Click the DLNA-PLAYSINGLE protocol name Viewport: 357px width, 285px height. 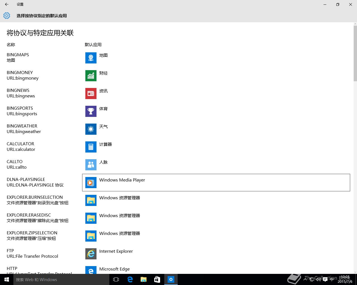(x=26, y=180)
